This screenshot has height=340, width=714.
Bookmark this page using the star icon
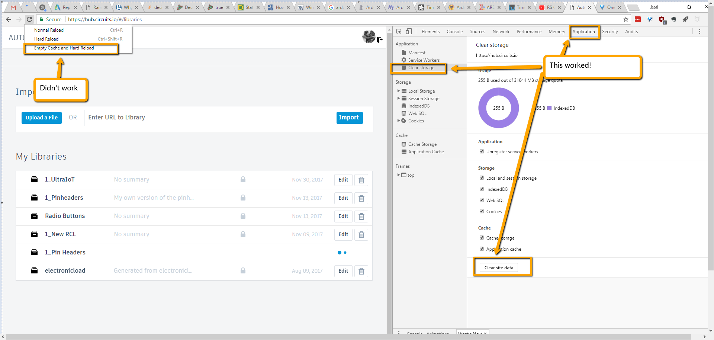tap(625, 19)
